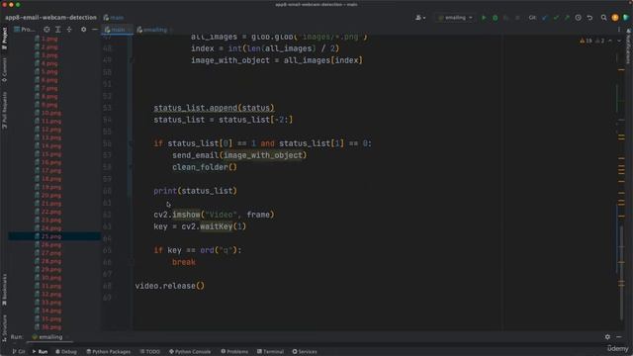Select 10.png in project tree
Screen dimensions: 633x356
coord(51,113)
